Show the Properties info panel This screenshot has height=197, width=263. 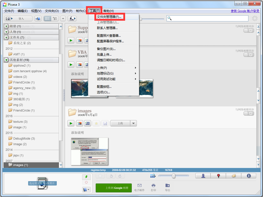(x=249, y=176)
